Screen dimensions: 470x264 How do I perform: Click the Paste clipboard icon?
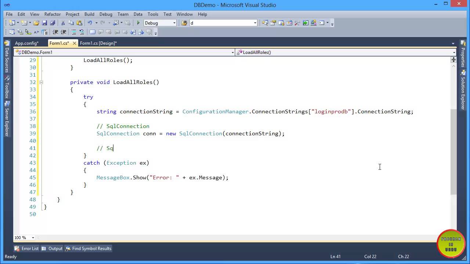click(x=79, y=23)
